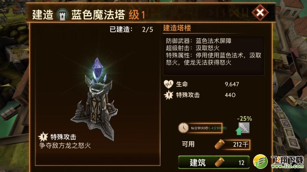Tap the wood icon on build button

tap(220, 162)
